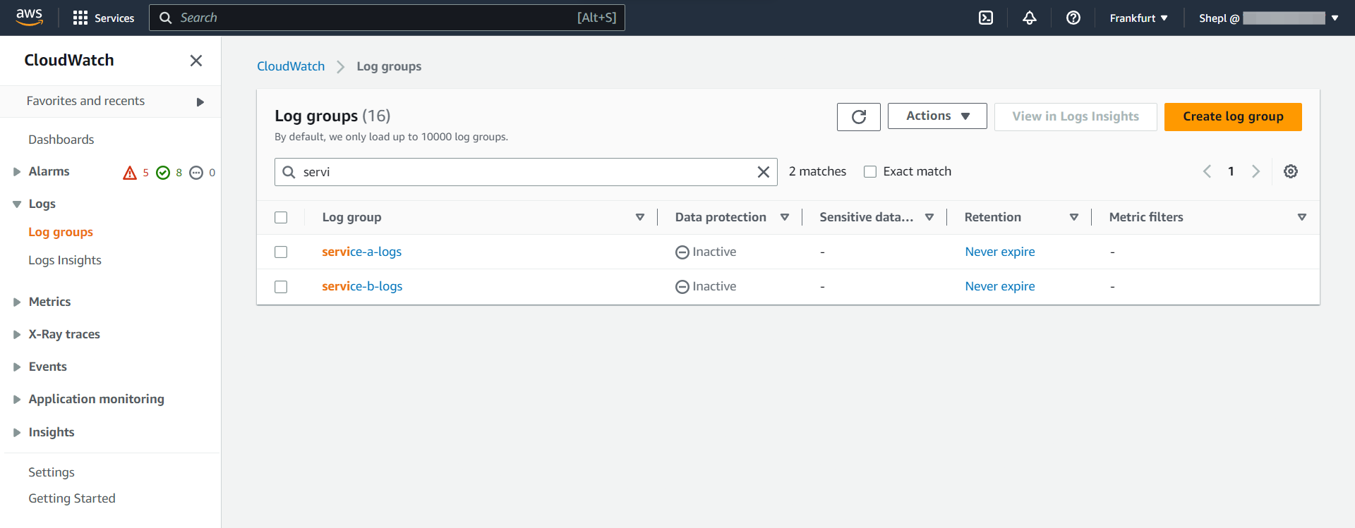Expand the Events section

click(17, 367)
